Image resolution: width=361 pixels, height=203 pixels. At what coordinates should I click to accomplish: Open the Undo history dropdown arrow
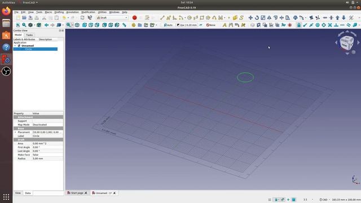(x=68, y=17)
